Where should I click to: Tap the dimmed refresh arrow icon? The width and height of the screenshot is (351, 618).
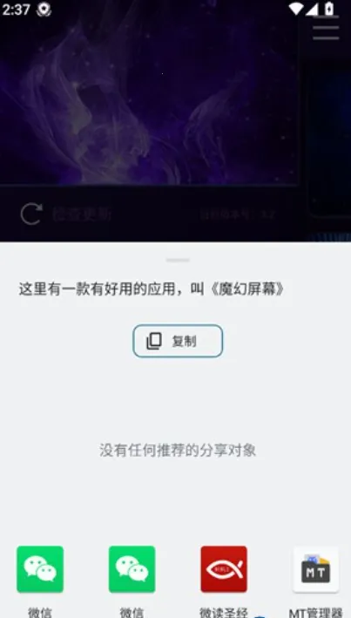coord(31,214)
